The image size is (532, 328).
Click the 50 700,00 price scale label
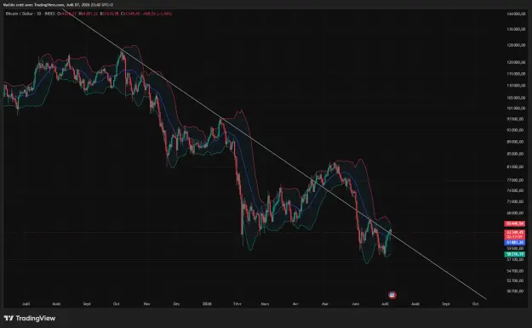point(516,291)
